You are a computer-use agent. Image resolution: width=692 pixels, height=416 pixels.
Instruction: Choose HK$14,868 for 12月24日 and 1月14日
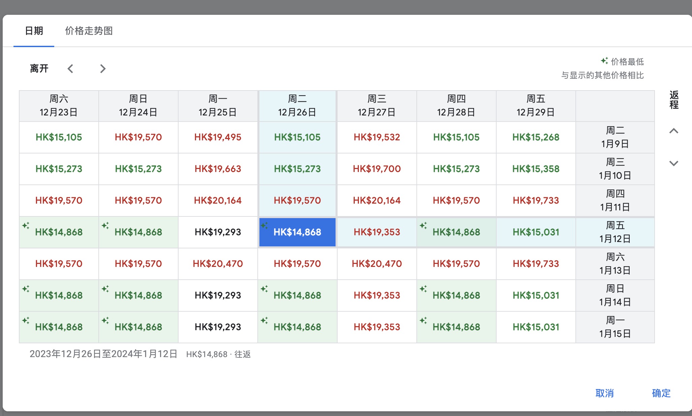click(138, 296)
